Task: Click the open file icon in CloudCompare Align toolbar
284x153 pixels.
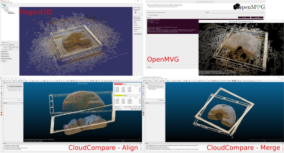Action: (x=2, y=81)
